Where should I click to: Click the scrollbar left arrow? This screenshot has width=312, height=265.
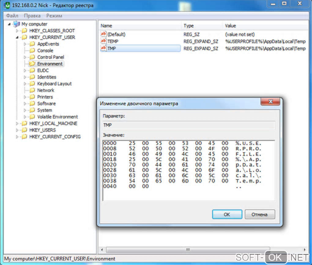point(102,250)
